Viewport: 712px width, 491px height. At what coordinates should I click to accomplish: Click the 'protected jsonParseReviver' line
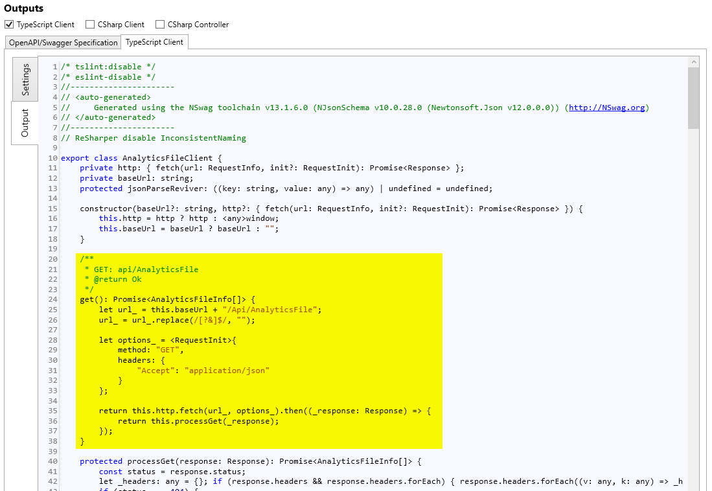[286, 188]
